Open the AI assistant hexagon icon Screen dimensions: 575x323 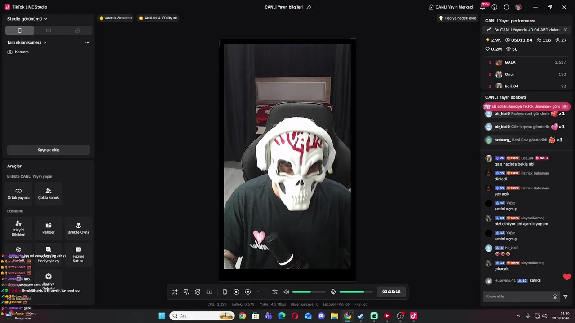click(198, 292)
